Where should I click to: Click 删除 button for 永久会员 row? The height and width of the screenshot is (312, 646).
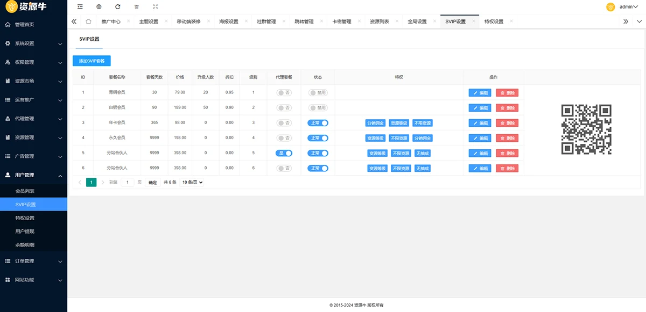tap(507, 138)
